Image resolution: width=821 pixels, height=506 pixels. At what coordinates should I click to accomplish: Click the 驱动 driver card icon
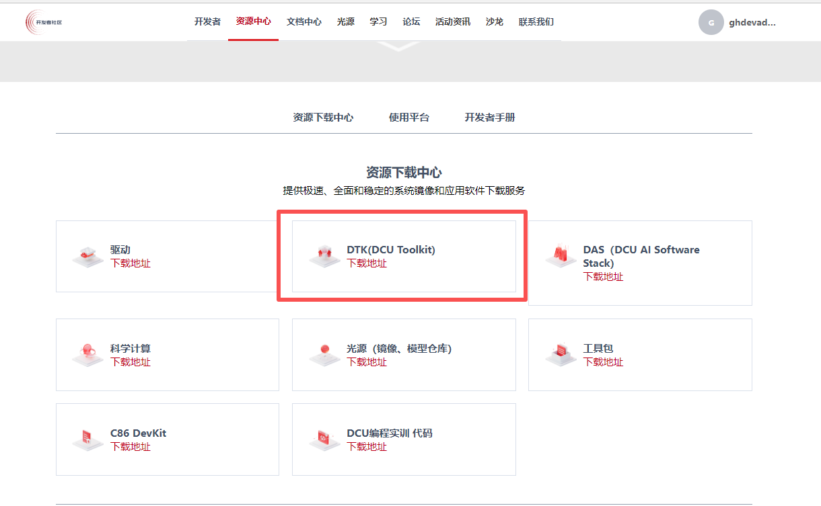tap(88, 257)
